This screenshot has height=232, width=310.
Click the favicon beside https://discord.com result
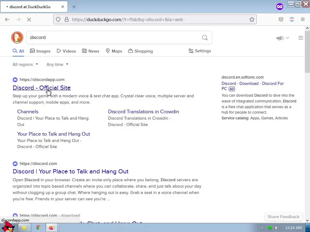tap(15, 163)
